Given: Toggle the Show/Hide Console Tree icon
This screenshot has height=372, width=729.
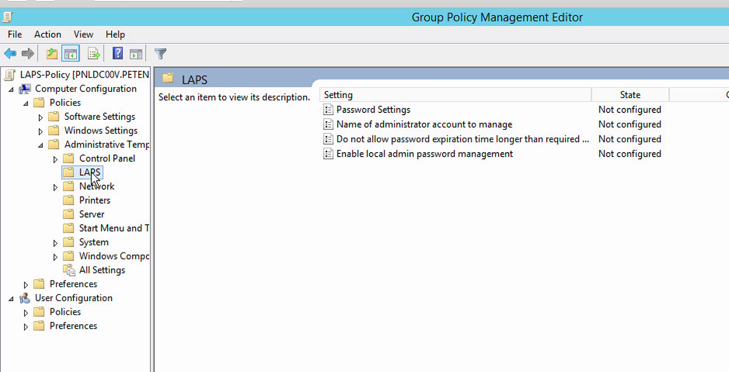Looking at the screenshot, I should (x=71, y=53).
